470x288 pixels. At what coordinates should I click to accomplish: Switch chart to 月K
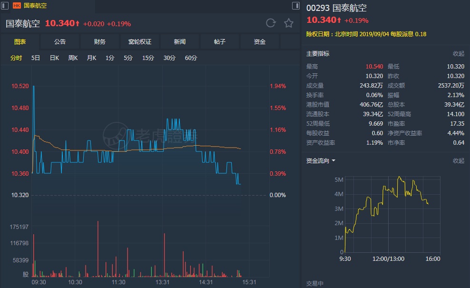click(x=92, y=58)
